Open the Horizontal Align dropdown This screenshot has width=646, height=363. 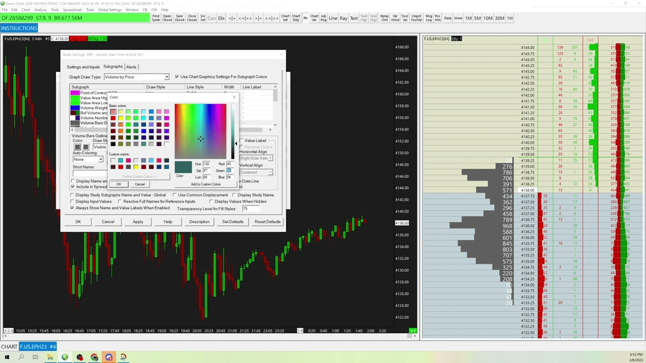point(256,158)
